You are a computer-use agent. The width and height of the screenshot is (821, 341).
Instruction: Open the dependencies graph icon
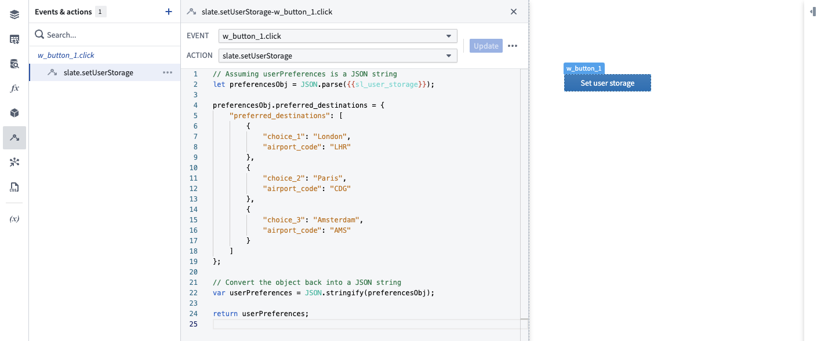[x=14, y=163]
